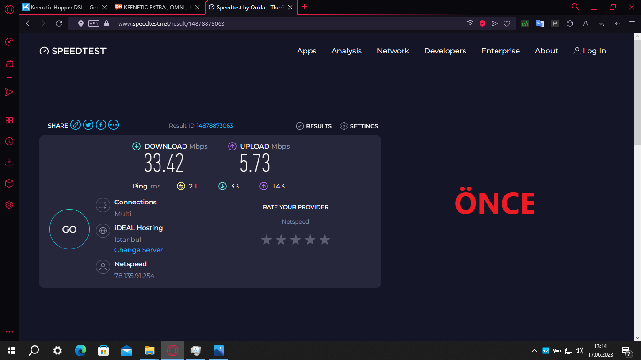This screenshot has width=641, height=360.
Task: Open the green 'eh' extension icon
Action: click(525, 23)
